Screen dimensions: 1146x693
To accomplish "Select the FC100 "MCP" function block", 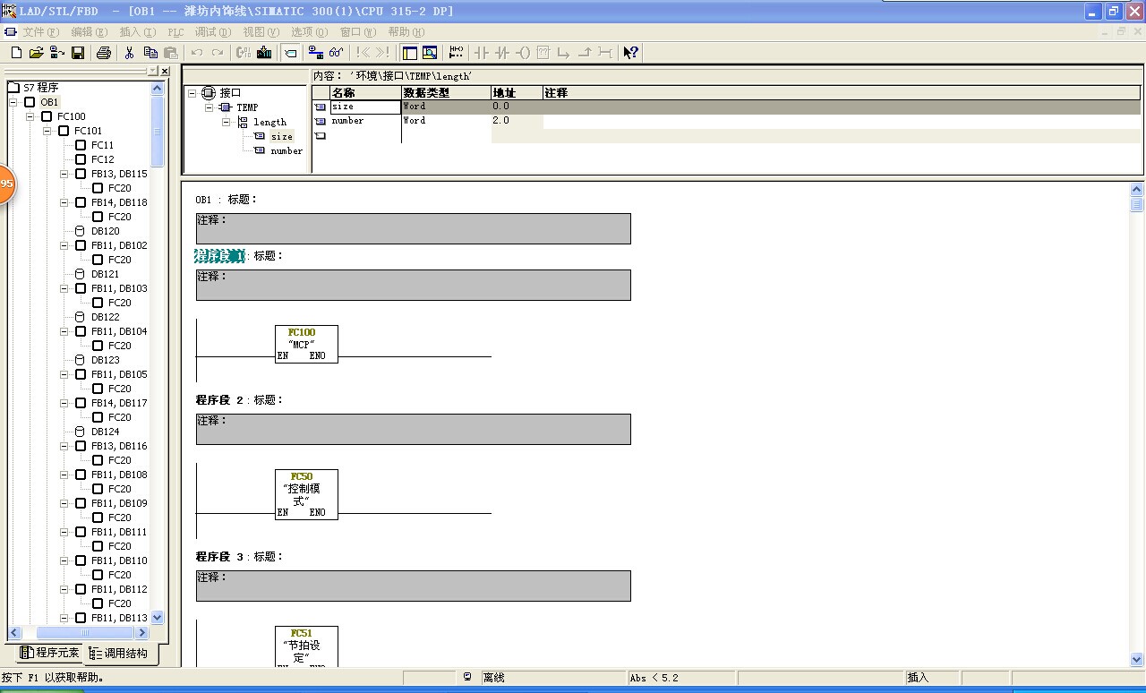I will pyautogui.click(x=306, y=344).
